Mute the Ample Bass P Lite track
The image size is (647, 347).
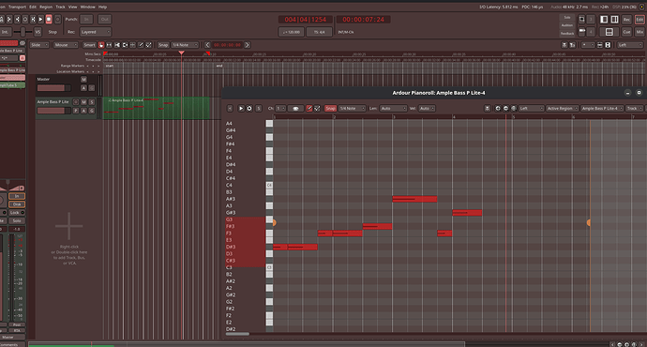[83, 102]
